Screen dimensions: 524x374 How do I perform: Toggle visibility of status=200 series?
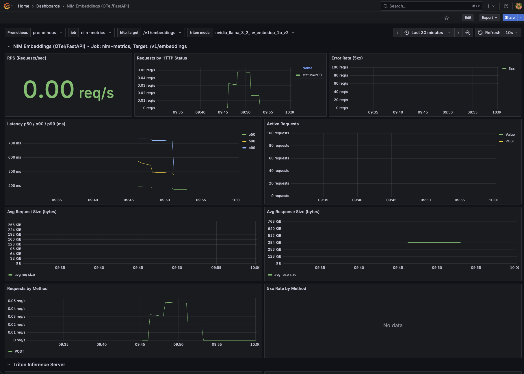click(311, 75)
